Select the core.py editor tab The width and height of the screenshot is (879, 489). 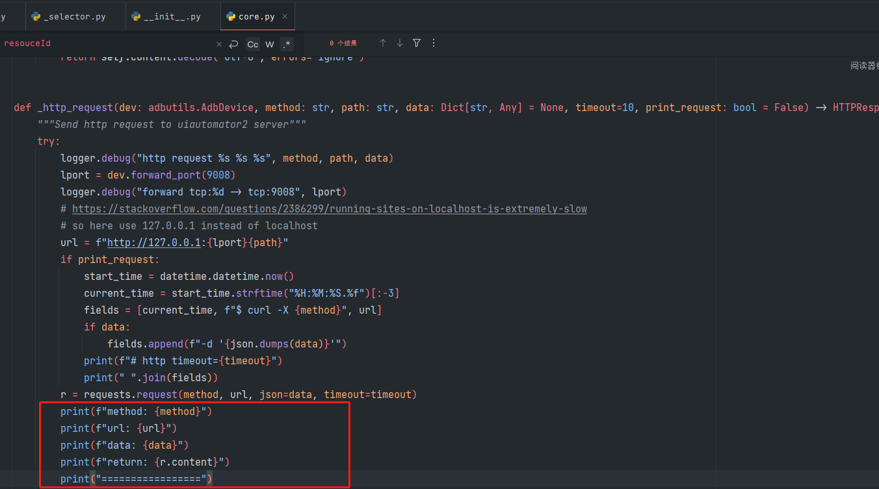point(256,16)
